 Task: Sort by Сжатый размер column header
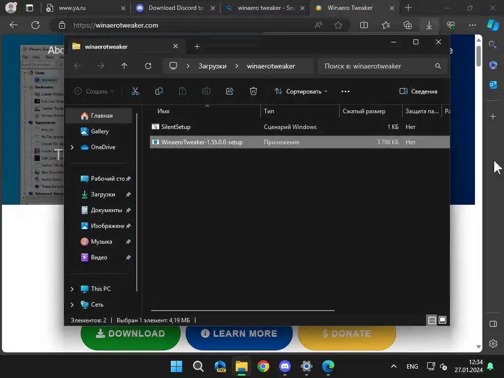click(371, 111)
